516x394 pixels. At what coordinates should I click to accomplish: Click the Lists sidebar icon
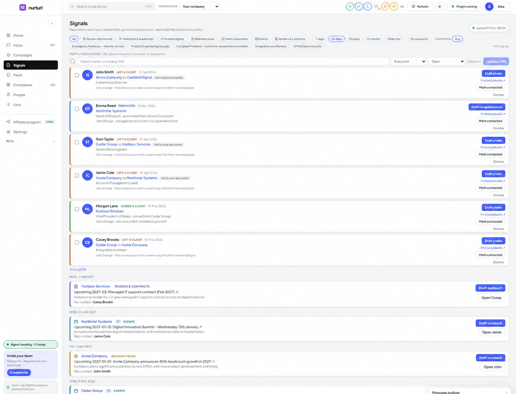point(8,105)
